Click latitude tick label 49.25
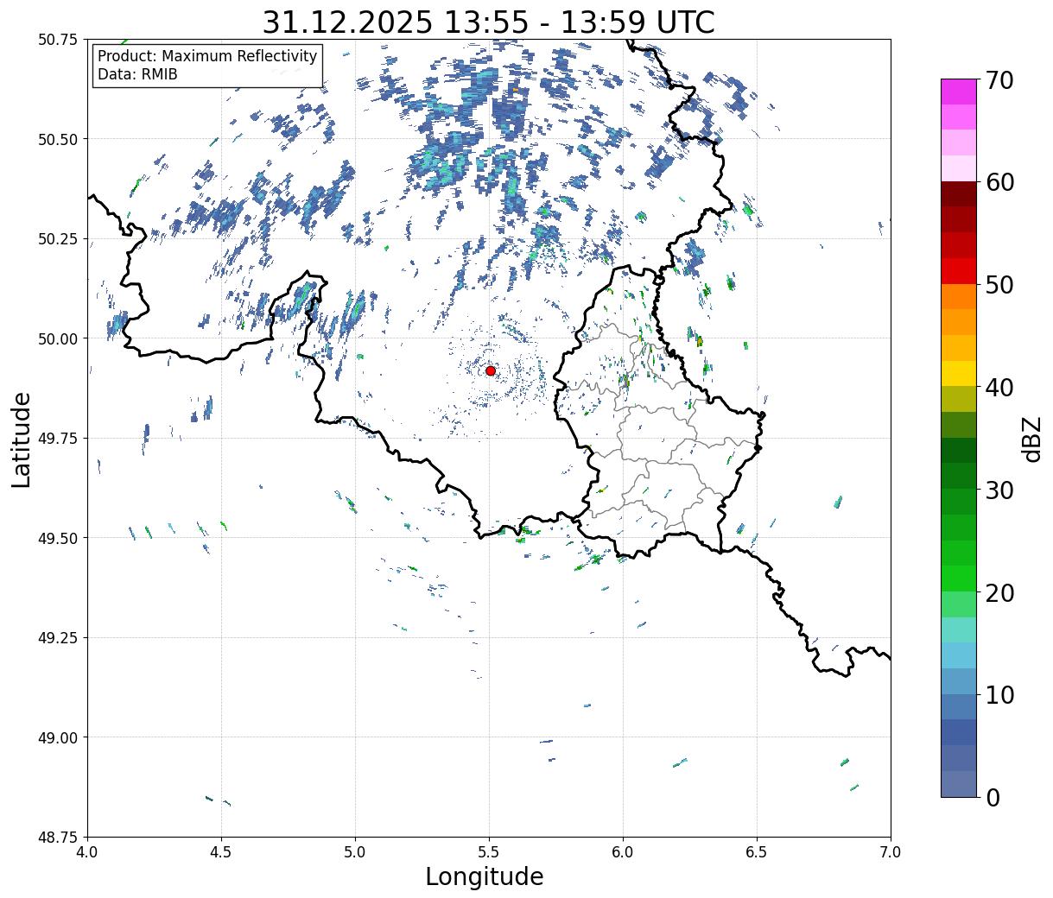The image size is (1053, 898). (x=58, y=638)
